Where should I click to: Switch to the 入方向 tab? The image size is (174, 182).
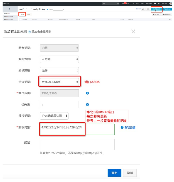point(22,14)
